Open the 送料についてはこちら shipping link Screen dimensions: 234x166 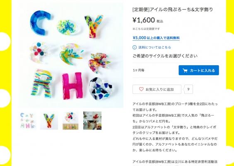point(154,47)
